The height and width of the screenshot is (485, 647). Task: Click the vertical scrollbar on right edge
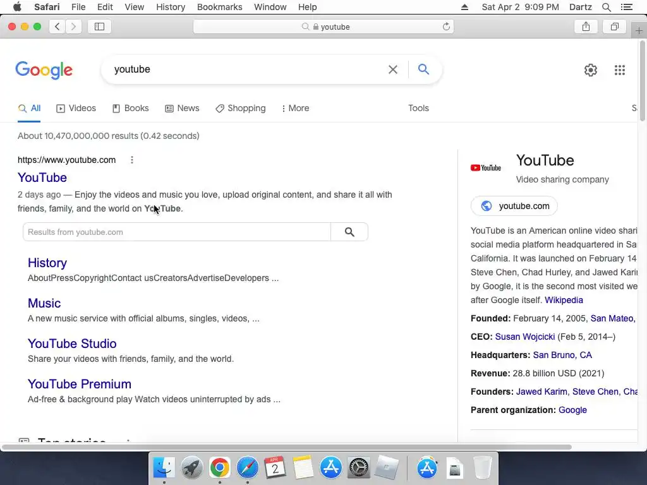tap(642, 81)
